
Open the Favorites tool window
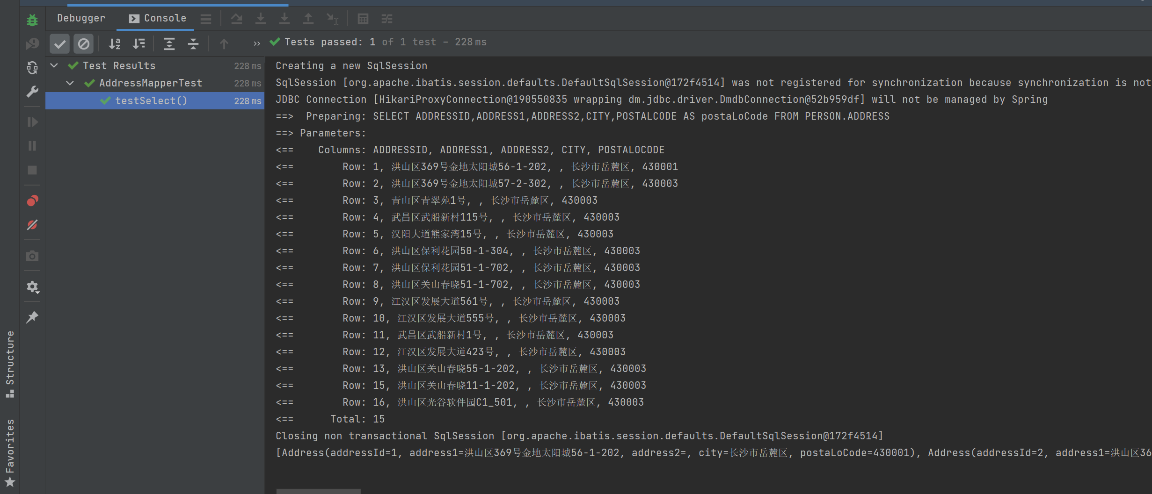10,452
